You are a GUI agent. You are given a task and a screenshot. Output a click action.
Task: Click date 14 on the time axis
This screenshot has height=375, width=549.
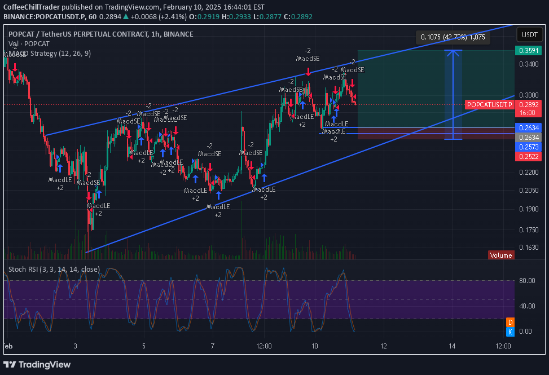452,346
